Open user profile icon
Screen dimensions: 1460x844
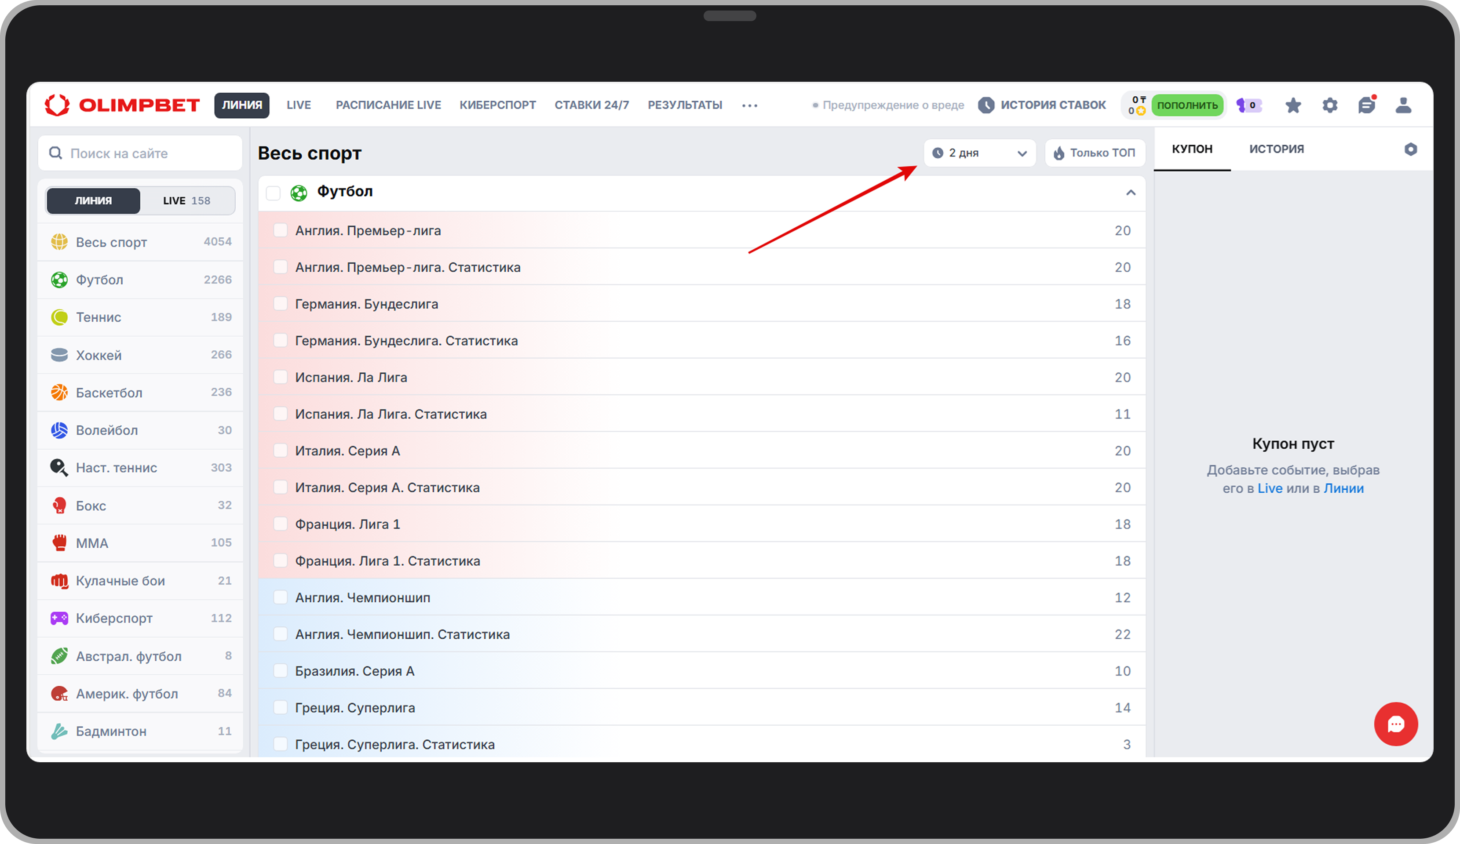pyautogui.click(x=1403, y=105)
